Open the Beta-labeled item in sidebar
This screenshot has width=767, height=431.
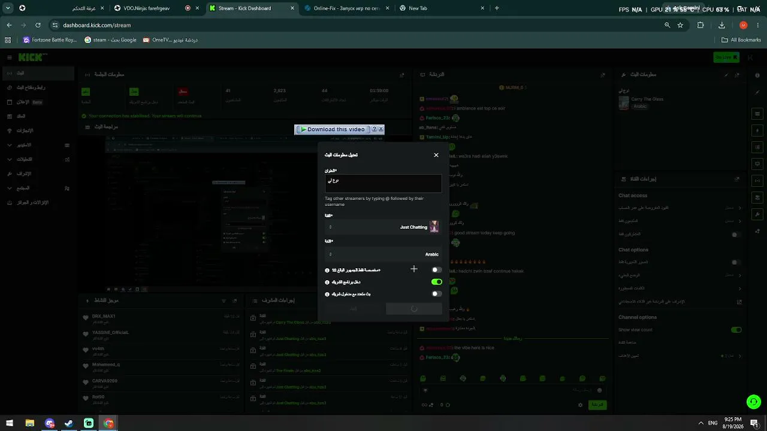click(37, 102)
